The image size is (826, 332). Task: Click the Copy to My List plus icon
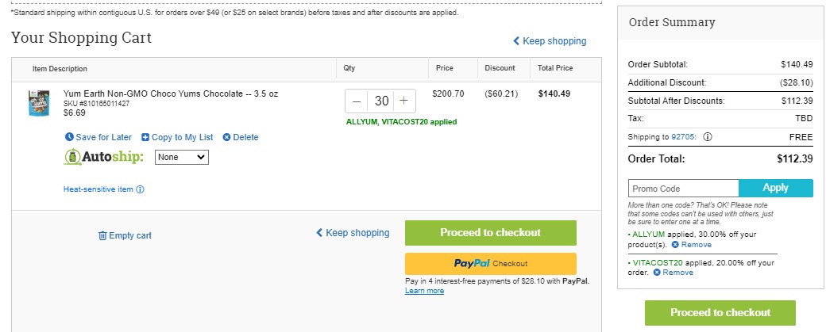(x=145, y=137)
